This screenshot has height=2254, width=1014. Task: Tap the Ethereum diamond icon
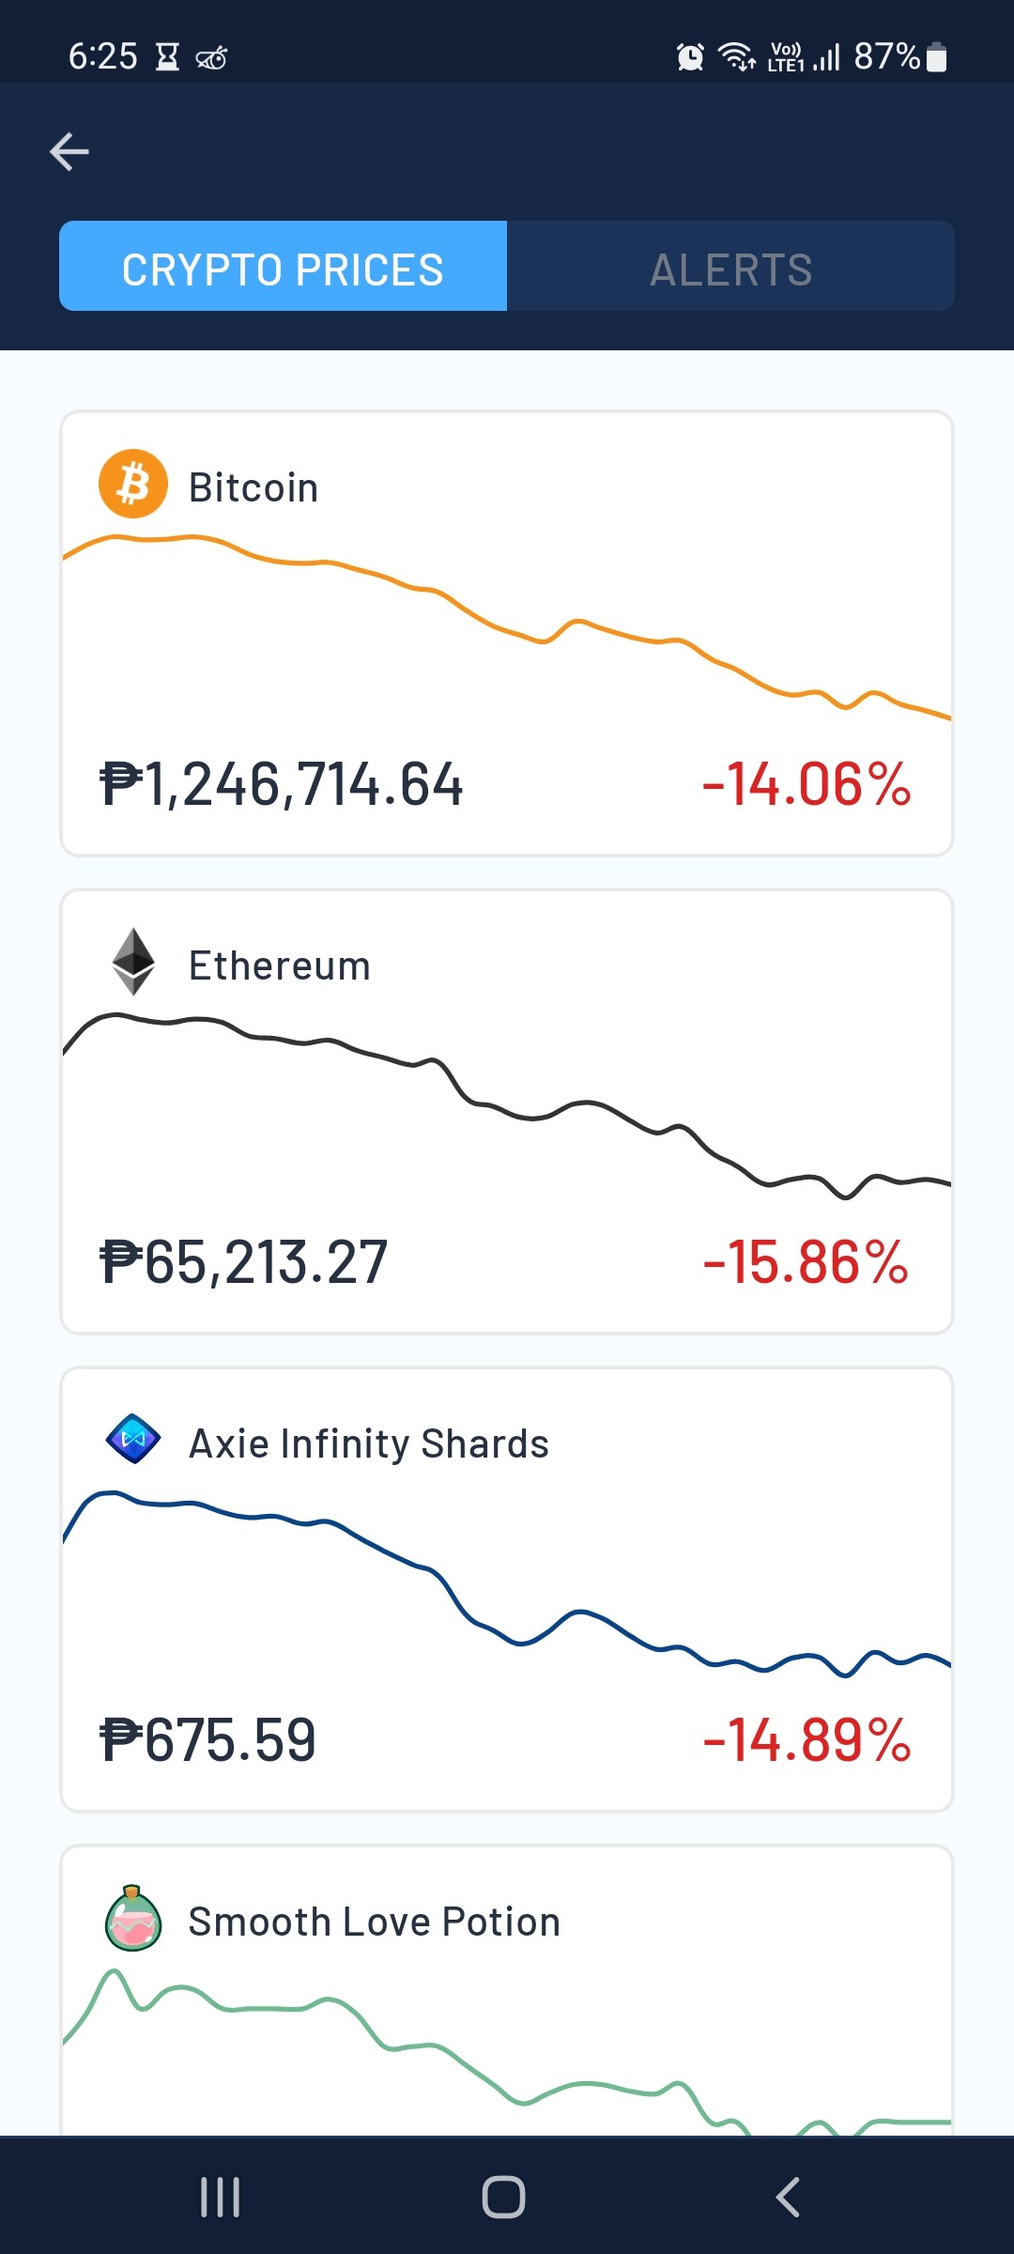click(x=133, y=962)
